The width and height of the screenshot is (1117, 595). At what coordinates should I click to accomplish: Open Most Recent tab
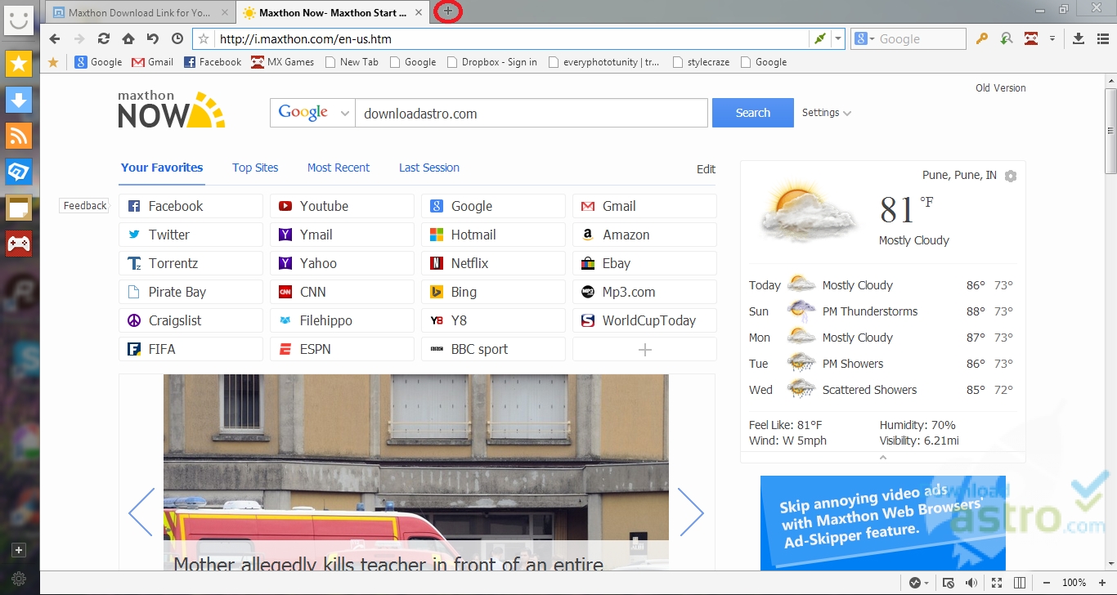point(339,168)
